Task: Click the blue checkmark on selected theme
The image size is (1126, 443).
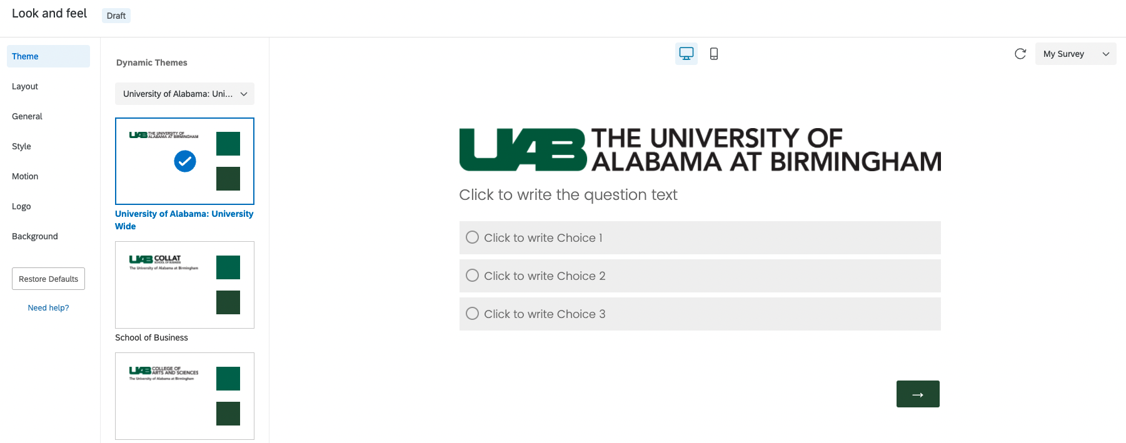Action: click(185, 161)
